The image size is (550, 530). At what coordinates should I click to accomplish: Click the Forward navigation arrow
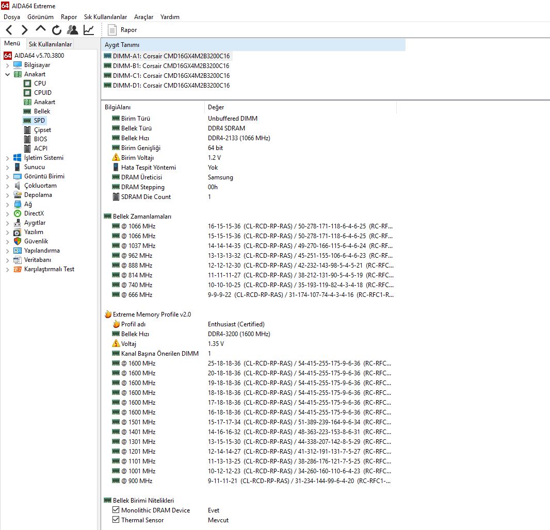[x=24, y=30]
